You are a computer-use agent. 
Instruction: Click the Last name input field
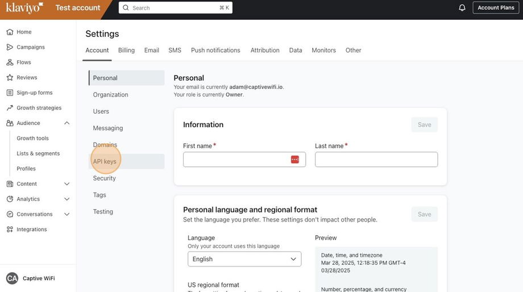[376, 160]
